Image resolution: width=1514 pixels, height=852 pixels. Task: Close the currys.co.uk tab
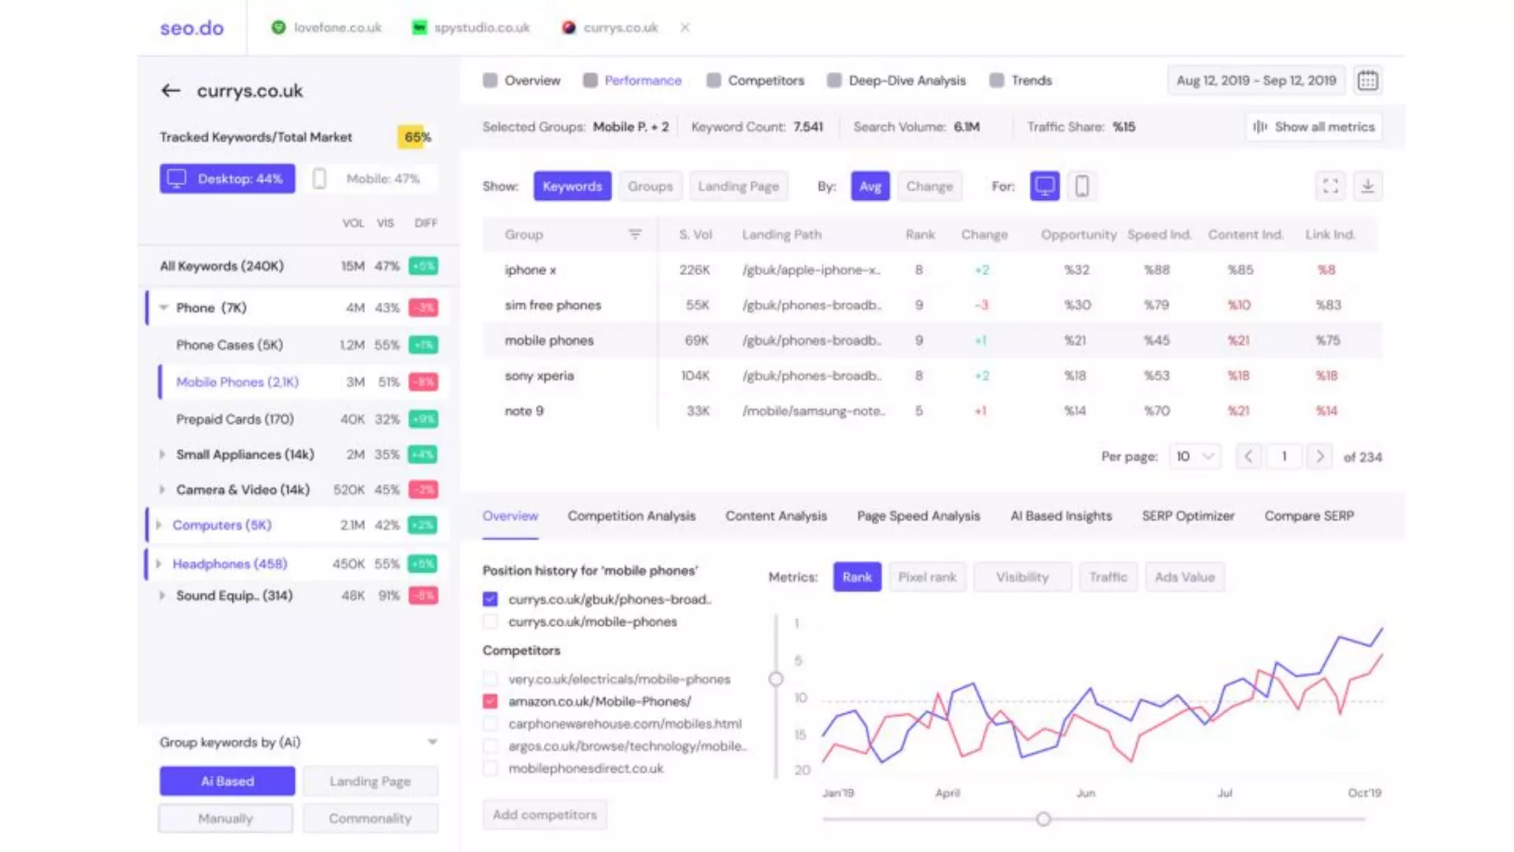point(685,27)
